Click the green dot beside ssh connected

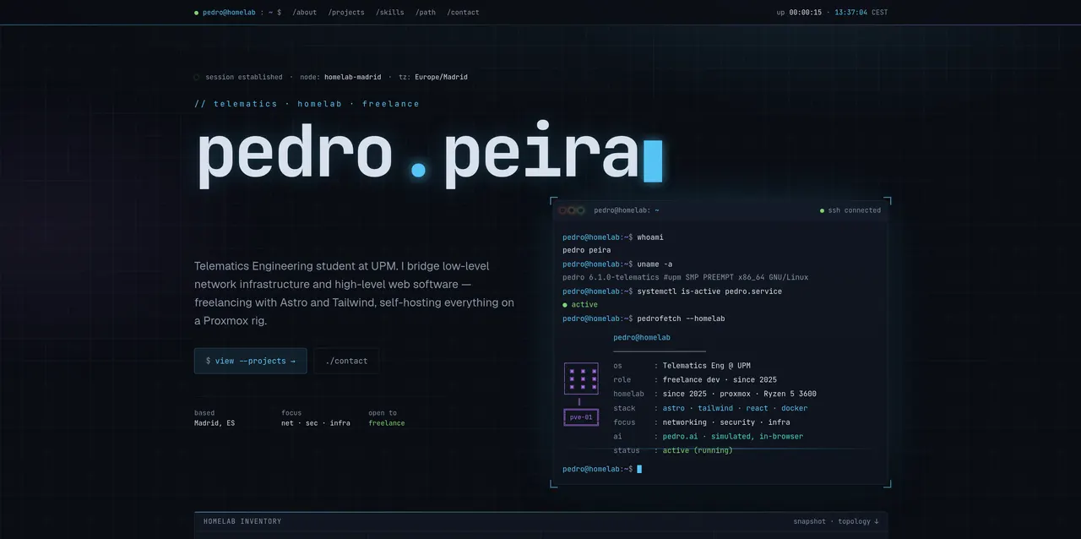click(x=822, y=210)
